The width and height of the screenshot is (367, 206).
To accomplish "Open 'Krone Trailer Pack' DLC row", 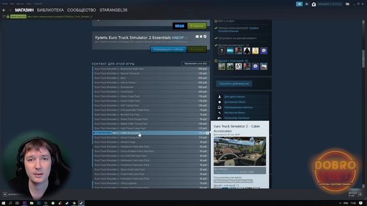I will click(x=151, y=101).
